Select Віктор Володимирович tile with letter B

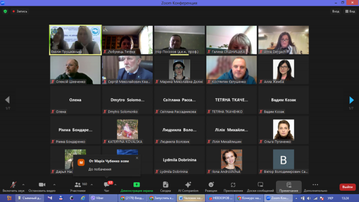pos(283,160)
